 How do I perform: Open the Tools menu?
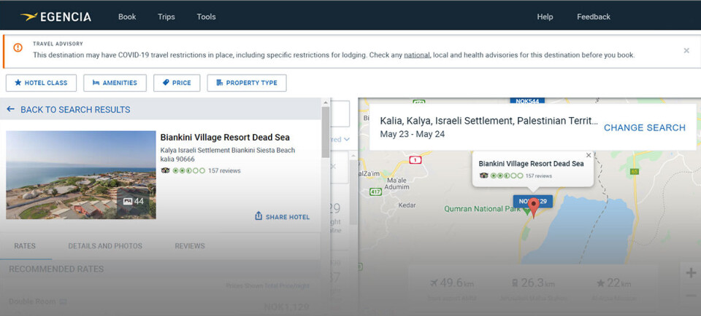[x=206, y=17]
